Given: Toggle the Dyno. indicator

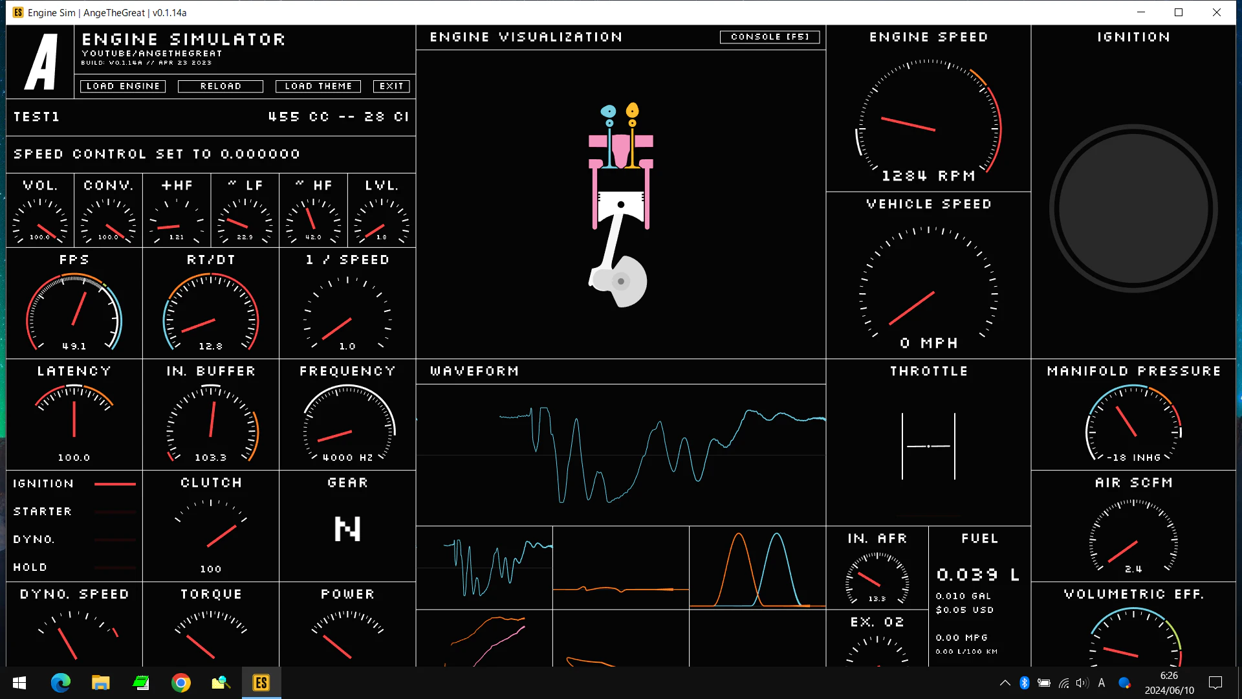Looking at the screenshot, I should pyautogui.click(x=74, y=539).
